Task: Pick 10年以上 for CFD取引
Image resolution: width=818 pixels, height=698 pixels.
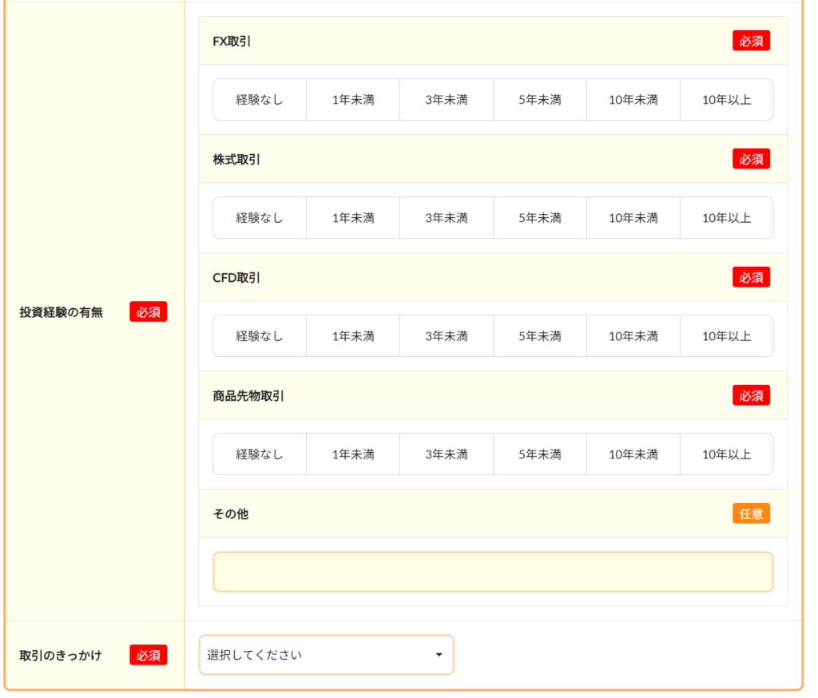Action: [726, 336]
